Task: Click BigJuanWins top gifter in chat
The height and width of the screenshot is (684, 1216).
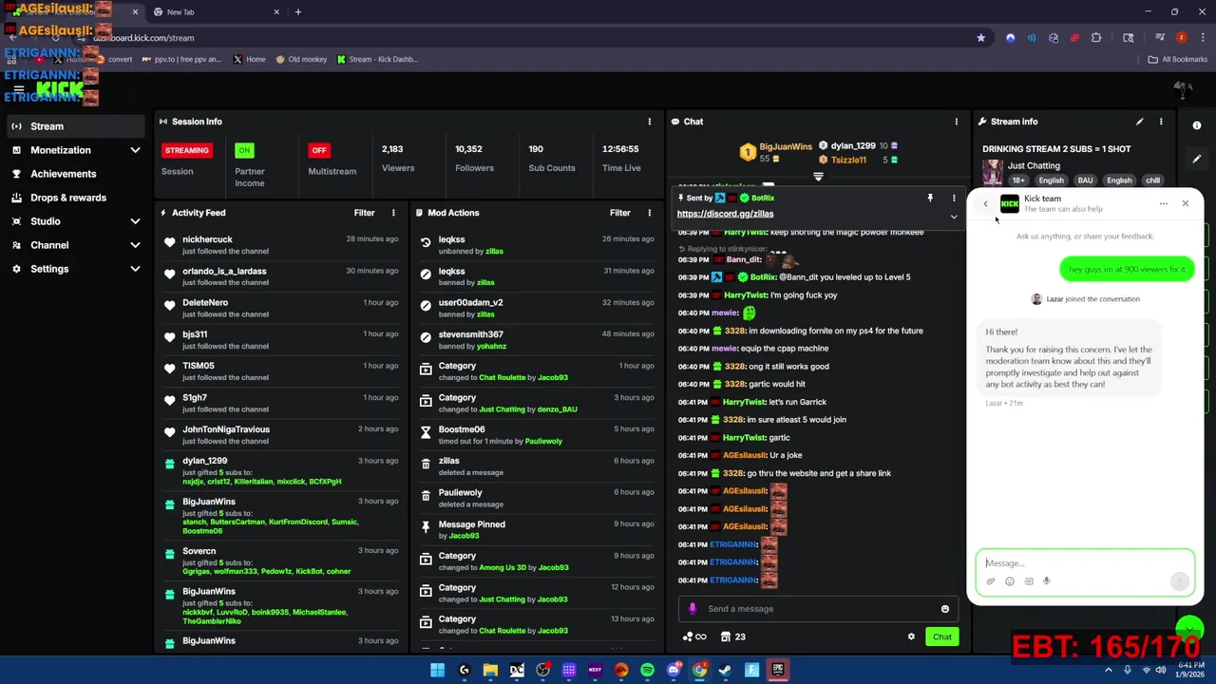Action: (x=777, y=152)
